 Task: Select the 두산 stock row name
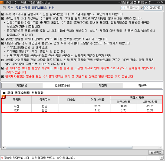click(x=16, y=106)
